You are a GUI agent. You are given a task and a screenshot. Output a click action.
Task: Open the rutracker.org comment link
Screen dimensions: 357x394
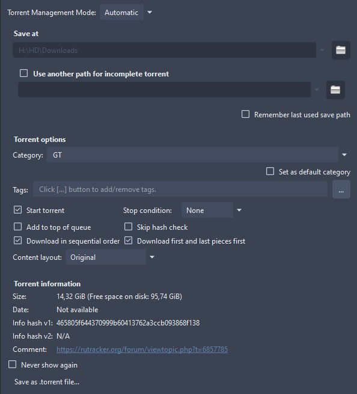(x=142, y=349)
